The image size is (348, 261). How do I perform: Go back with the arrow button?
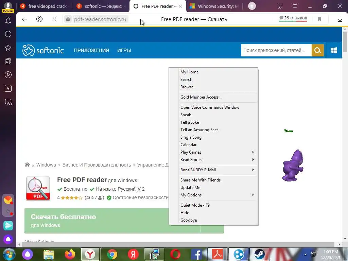pyautogui.click(x=24, y=19)
